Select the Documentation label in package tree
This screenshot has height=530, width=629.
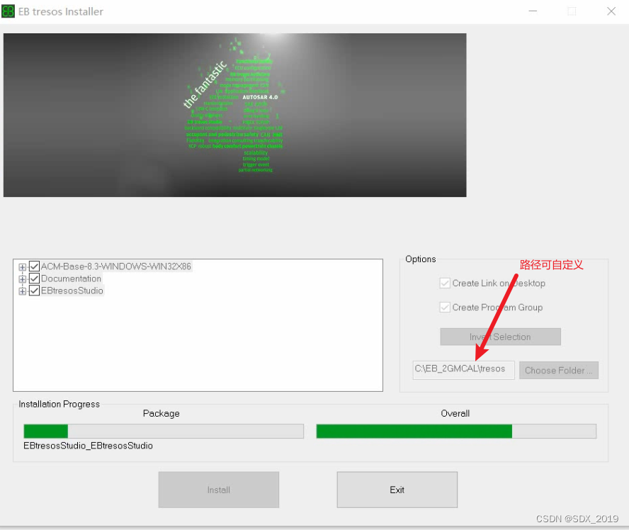tap(71, 278)
